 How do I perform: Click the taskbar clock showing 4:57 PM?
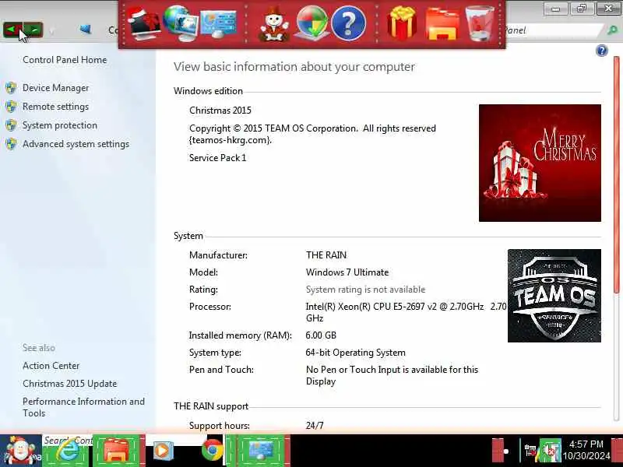586,450
